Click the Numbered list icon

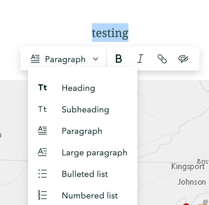point(43,195)
